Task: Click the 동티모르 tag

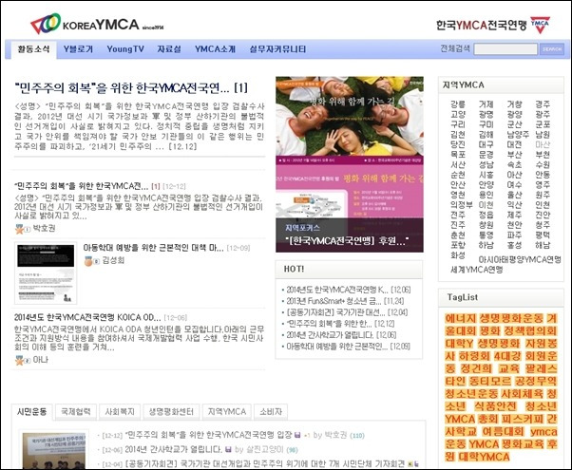Action: point(490,382)
